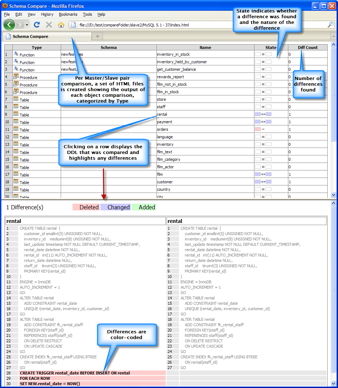Viewport: 338px width, 388px height.
Task: Click the Deleted legend swatch
Action: tap(86, 207)
